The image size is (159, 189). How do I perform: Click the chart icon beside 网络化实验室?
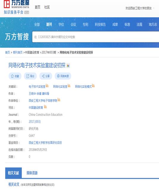coord(69,85)
